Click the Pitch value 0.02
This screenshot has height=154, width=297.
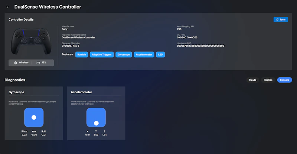point(24,135)
